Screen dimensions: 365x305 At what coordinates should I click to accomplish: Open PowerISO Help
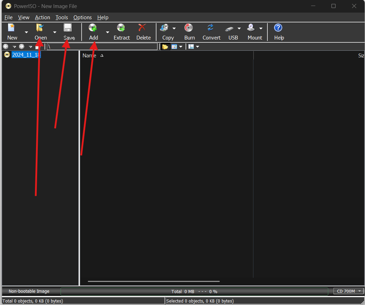tap(278, 31)
